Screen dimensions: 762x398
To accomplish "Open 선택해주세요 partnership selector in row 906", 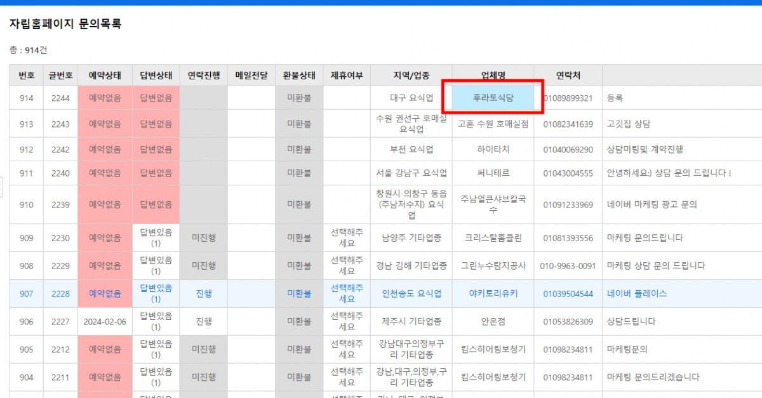I will (x=347, y=322).
